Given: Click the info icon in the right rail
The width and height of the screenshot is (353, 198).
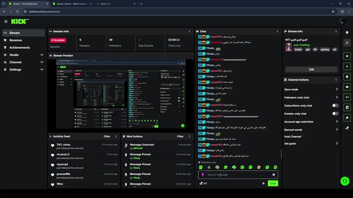Looking at the screenshot, I should pyautogui.click(x=347, y=32).
